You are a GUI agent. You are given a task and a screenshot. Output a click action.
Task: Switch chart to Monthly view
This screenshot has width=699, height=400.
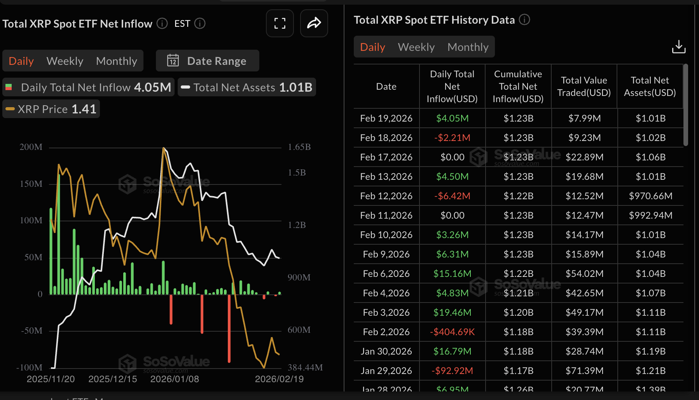(116, 61)
